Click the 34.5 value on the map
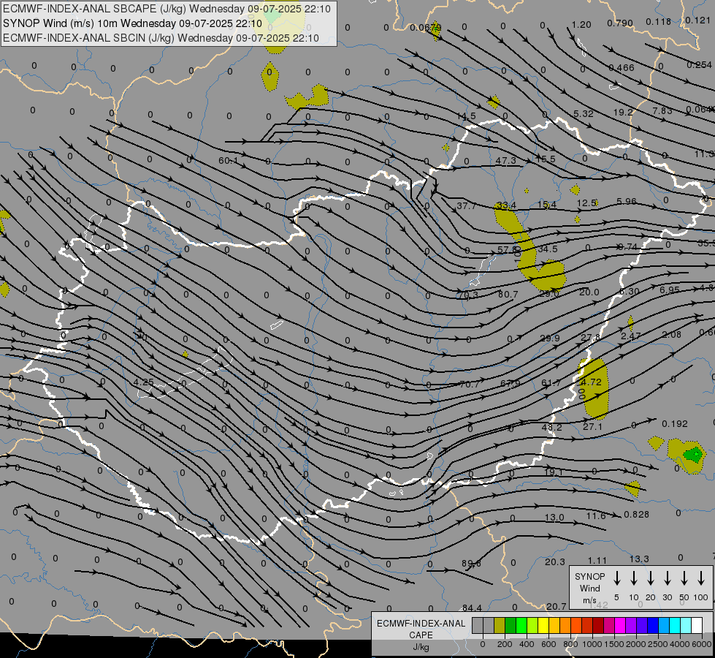The image size is (715, 658). pyautogui.click(x=547, y=249)
